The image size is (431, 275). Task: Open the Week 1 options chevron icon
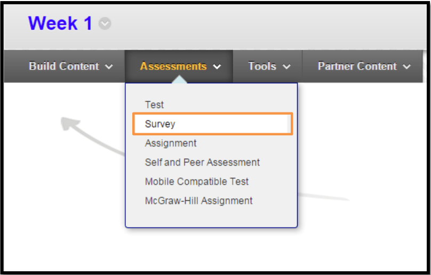coord(105,24)
